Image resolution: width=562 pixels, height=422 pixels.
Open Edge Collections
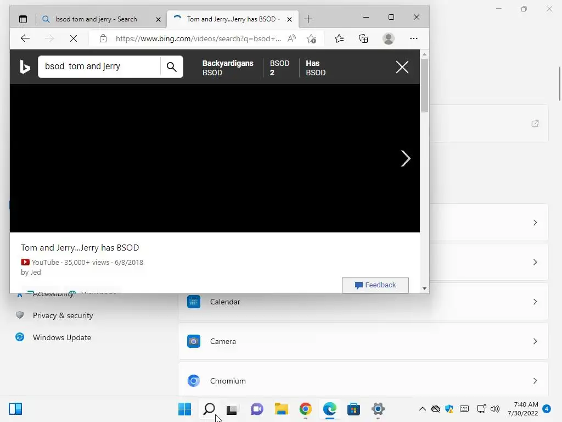(x=363, y=38)
